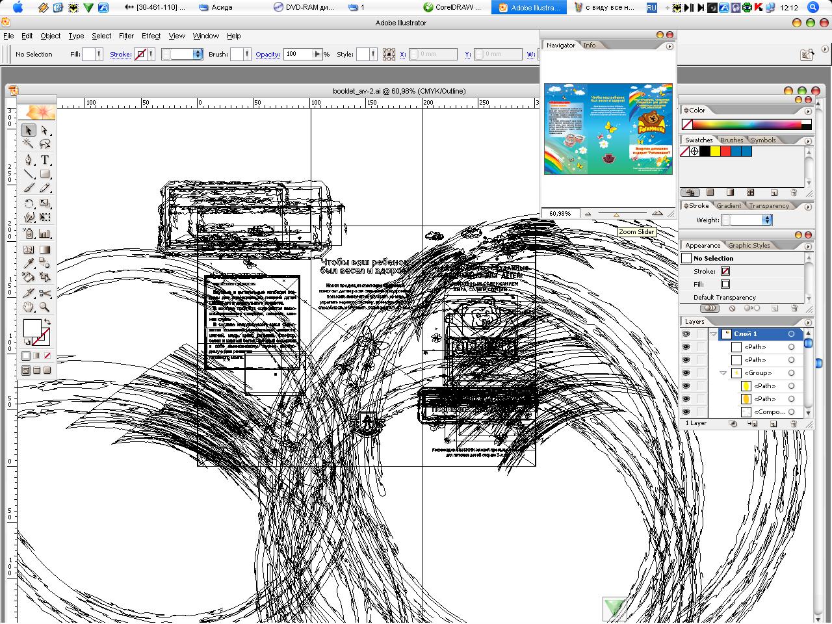This screenshot has width=832, height=624.
Task: Pick the yellow swatch in Swatches panel
Action: click(x=715, y=151)
